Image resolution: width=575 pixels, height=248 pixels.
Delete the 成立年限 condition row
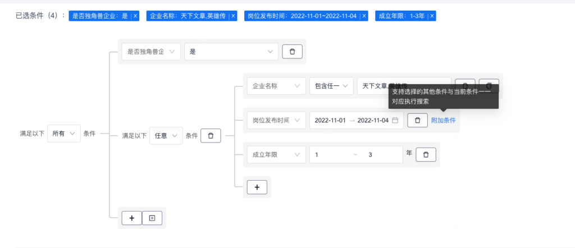[426, 154]
